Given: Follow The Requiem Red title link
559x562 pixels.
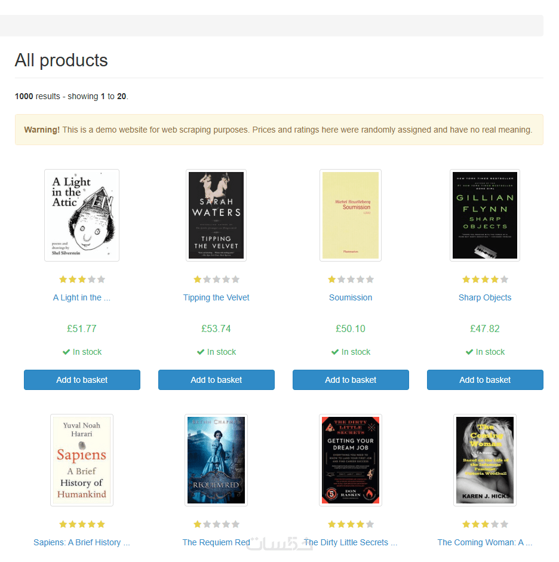Looking at the screenshot, I should [x=216, y=542].
